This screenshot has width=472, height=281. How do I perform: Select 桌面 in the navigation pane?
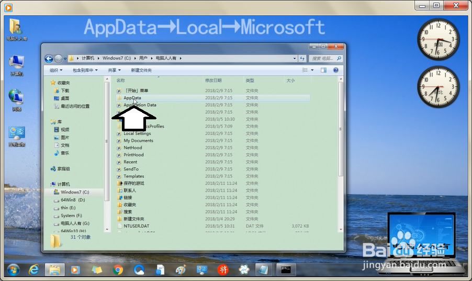[x=65, y=98]
